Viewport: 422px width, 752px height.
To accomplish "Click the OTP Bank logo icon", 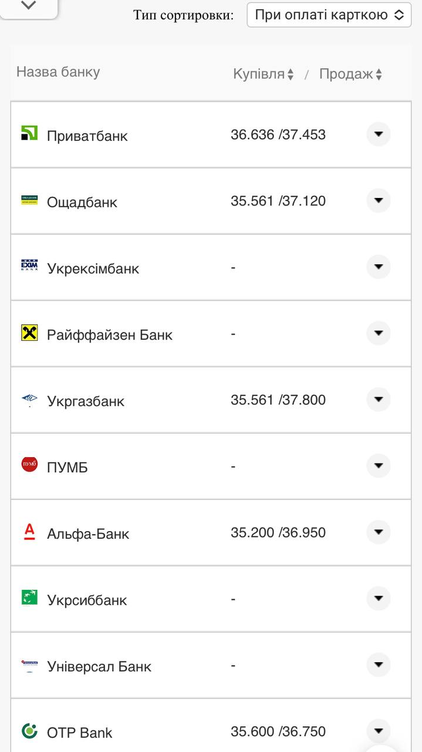I will [x=29, y=731].
